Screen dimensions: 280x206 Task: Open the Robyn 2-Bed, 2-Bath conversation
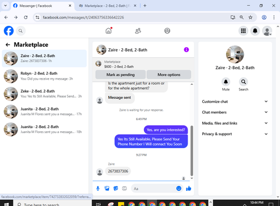point(44,76)
